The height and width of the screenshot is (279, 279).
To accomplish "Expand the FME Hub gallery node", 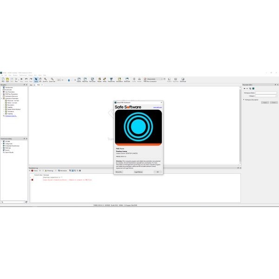I will pyautogui.click(x=1, y=148).
